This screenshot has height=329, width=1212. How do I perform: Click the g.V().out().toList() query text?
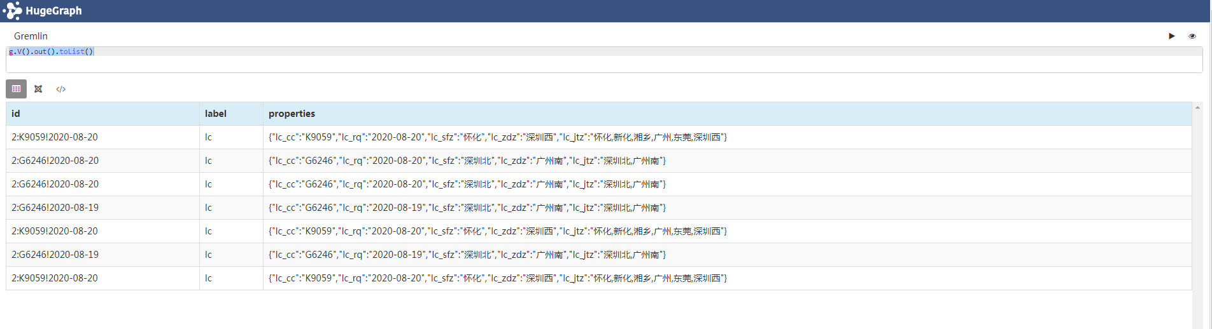point(51,51)
